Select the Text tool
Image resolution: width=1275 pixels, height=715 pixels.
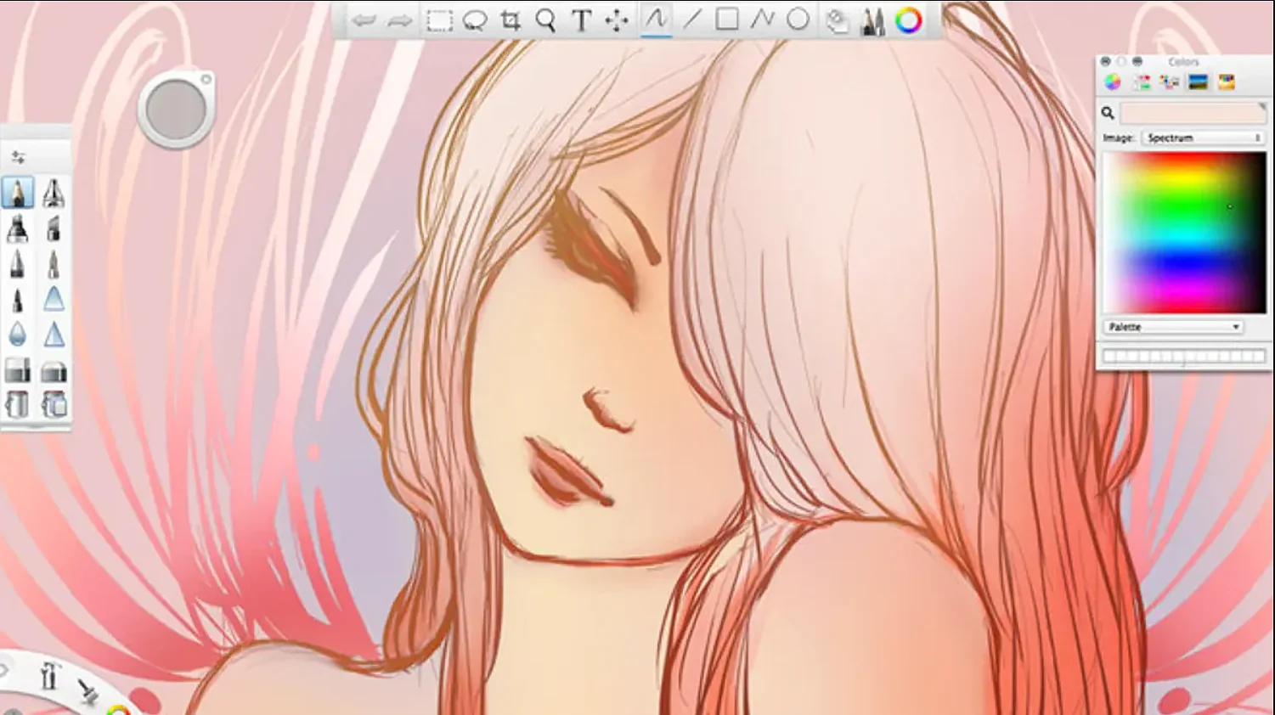[x=582, y=20]
